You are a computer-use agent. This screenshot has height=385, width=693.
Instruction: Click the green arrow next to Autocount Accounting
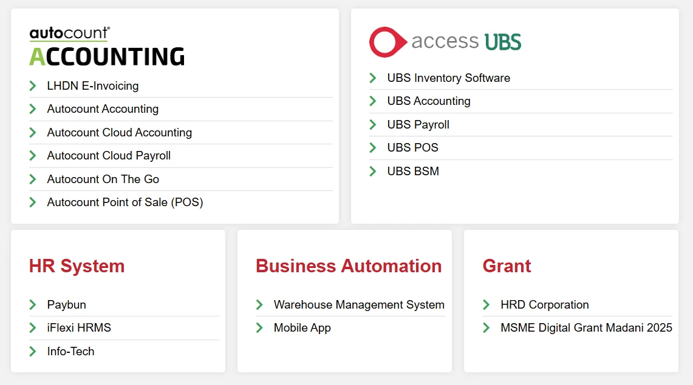[x=33, y=109]
